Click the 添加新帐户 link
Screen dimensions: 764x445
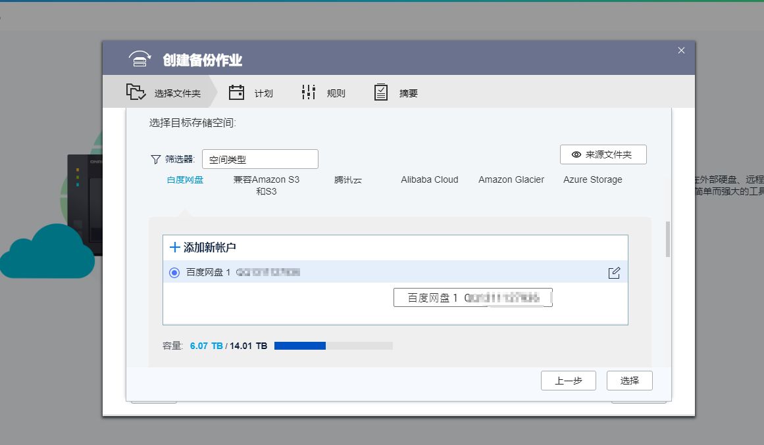(x=203, y=247)
